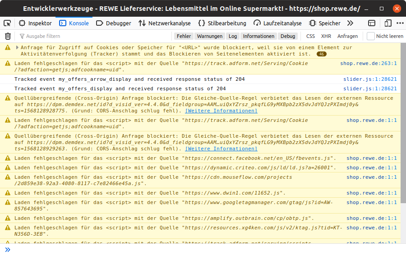Open source link for fbevents.js warning
The image size is (406, 256).
click(372, 158)
